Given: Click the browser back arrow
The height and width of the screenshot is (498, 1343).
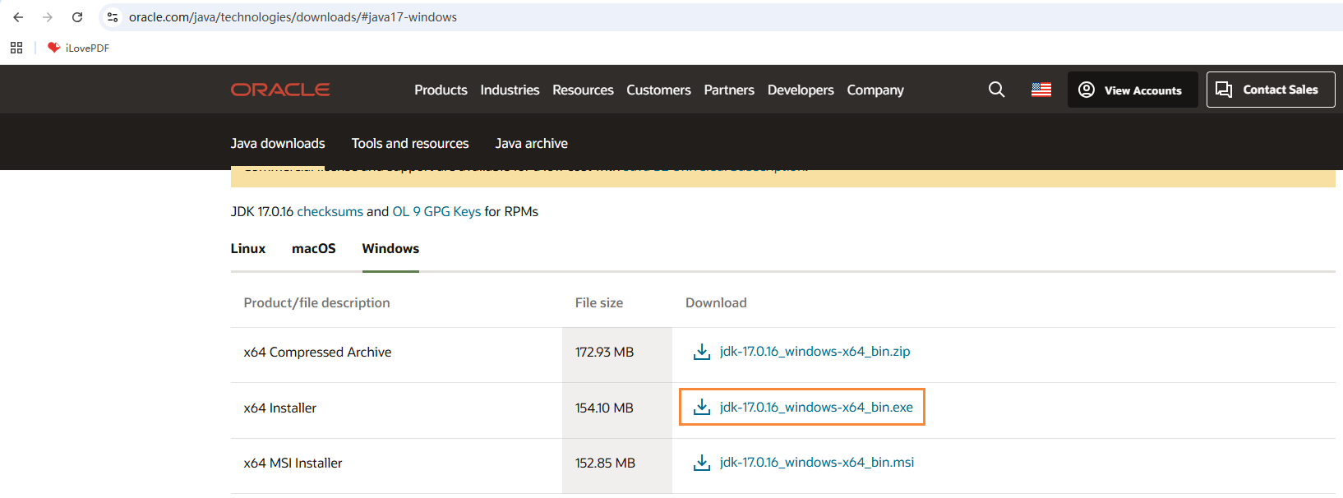Looking at the screenshot, I should tap(18, 17).
